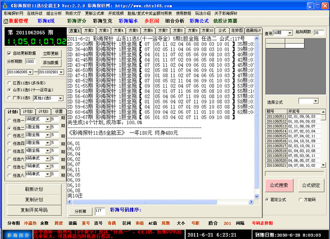Toggle the 自动更新数据 checkbox
This screenshot has height=239, width=330.
(10, 53)
